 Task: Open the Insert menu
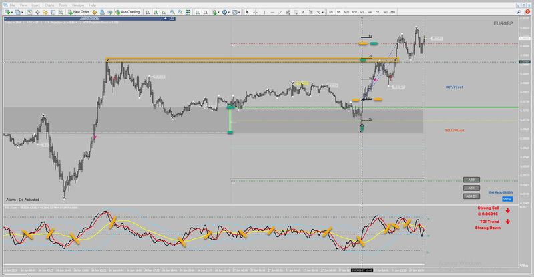(35, 5)
